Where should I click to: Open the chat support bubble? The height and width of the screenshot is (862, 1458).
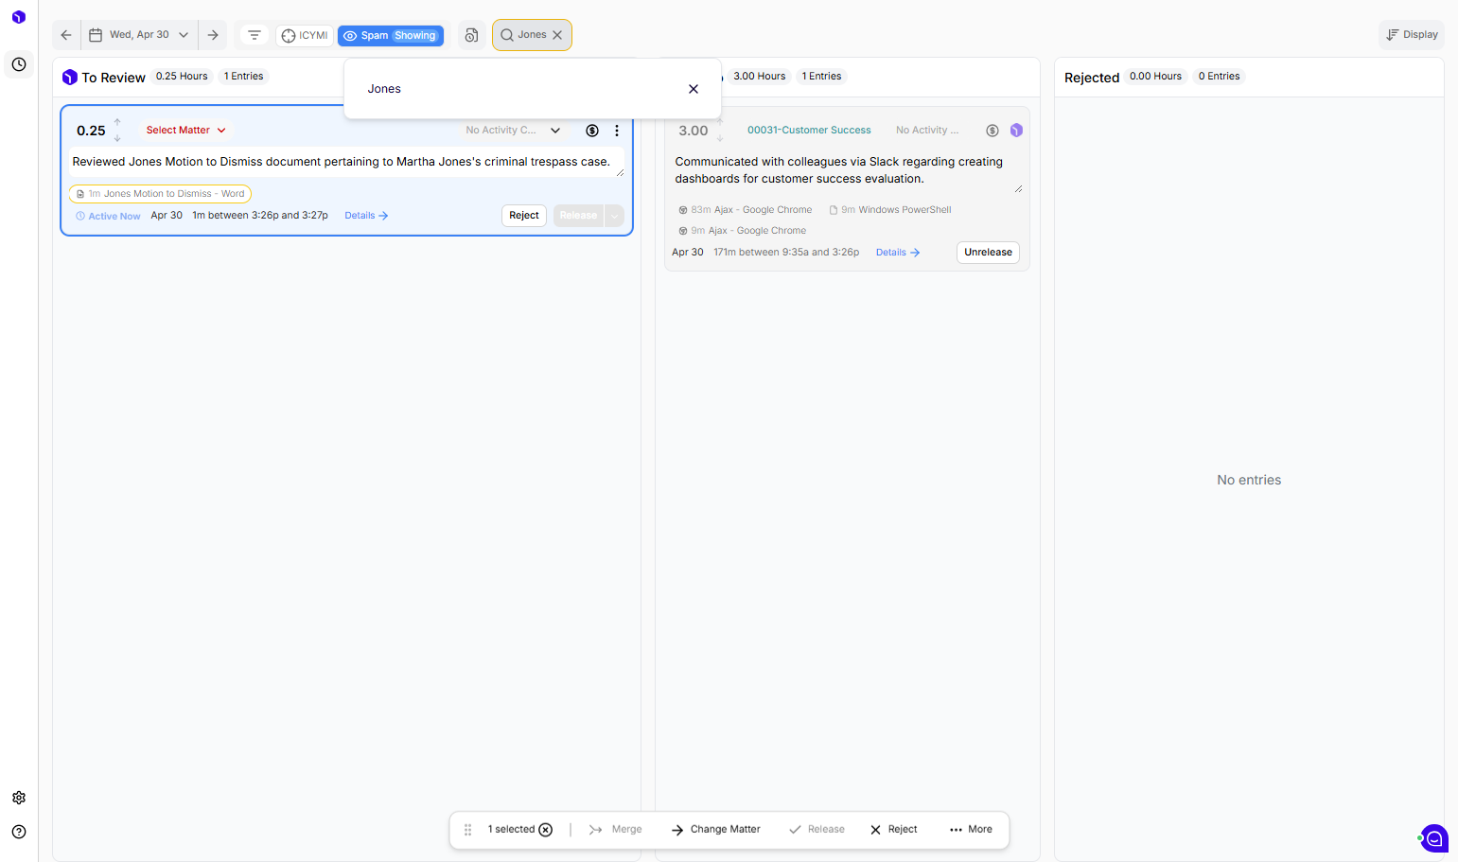pyautogui.click(x=1434, y=838)
